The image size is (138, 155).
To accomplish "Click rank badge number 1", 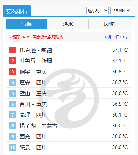I will (x=13, y=50).
